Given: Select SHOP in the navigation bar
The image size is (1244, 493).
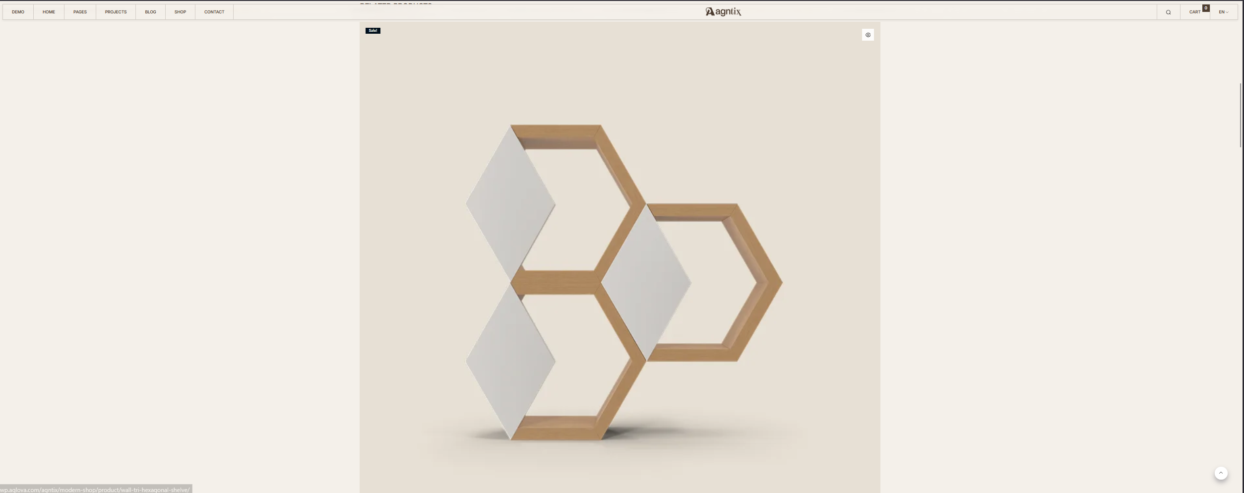Looking at the screenshot, I should click(180, 12).
